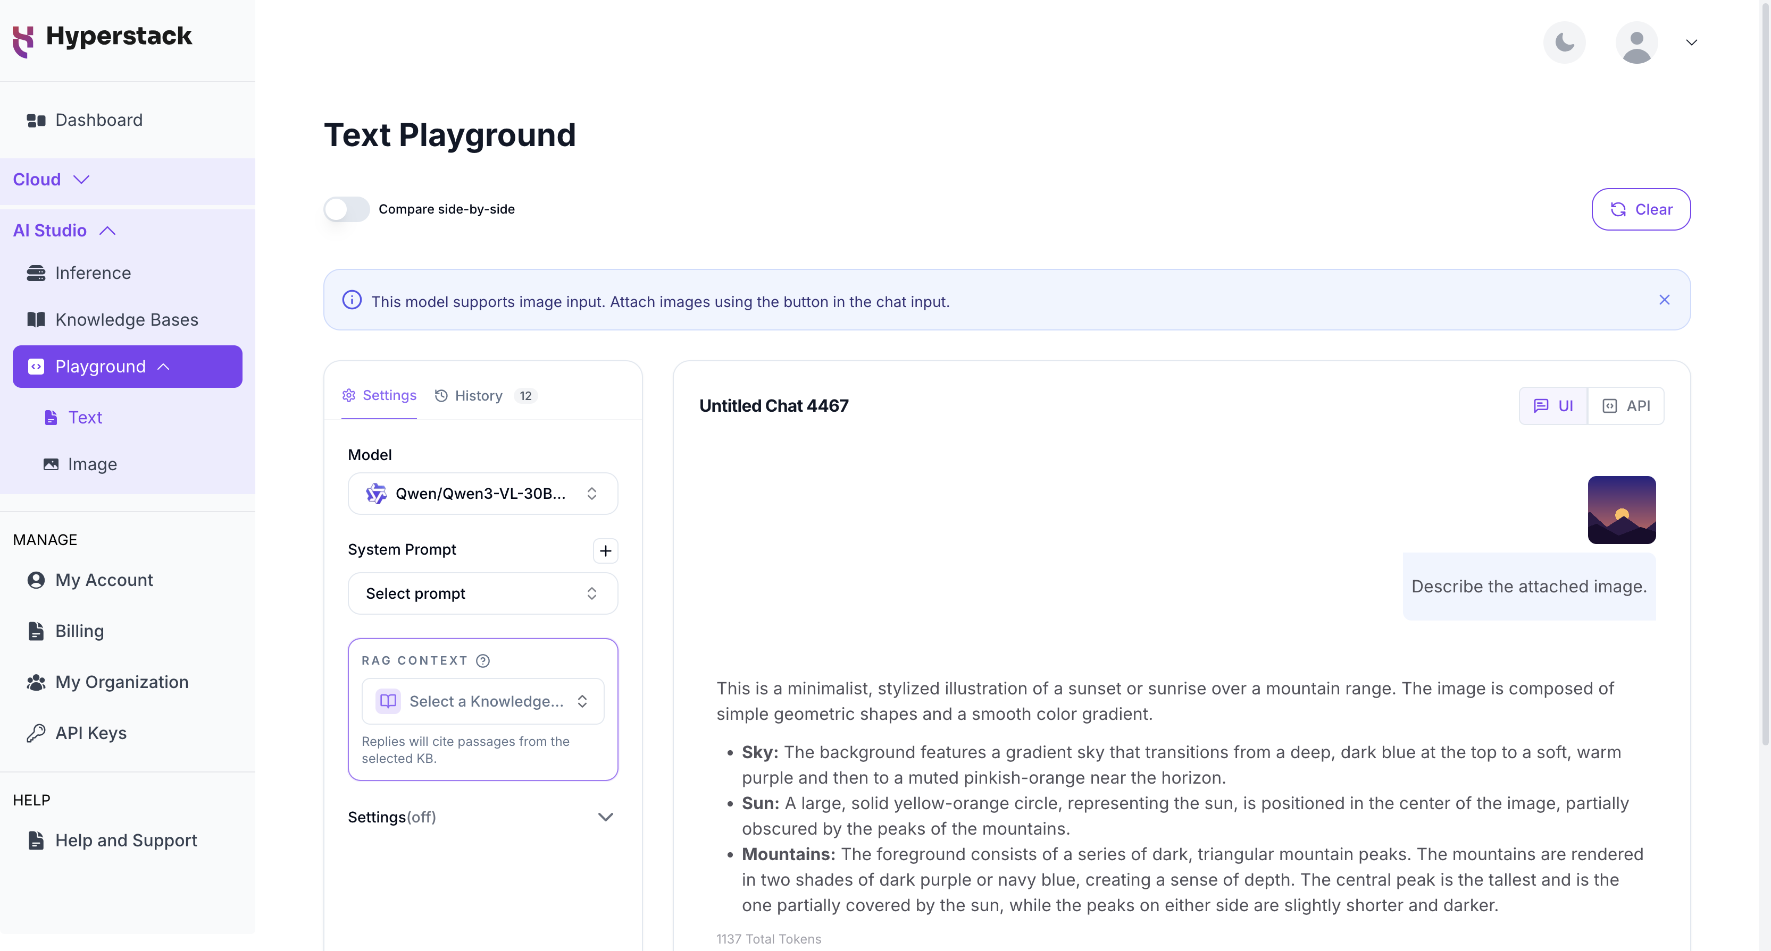Click the Dashboard grid icon
Viewport: 1771px width, 951px height.
[x=36, y=121]
